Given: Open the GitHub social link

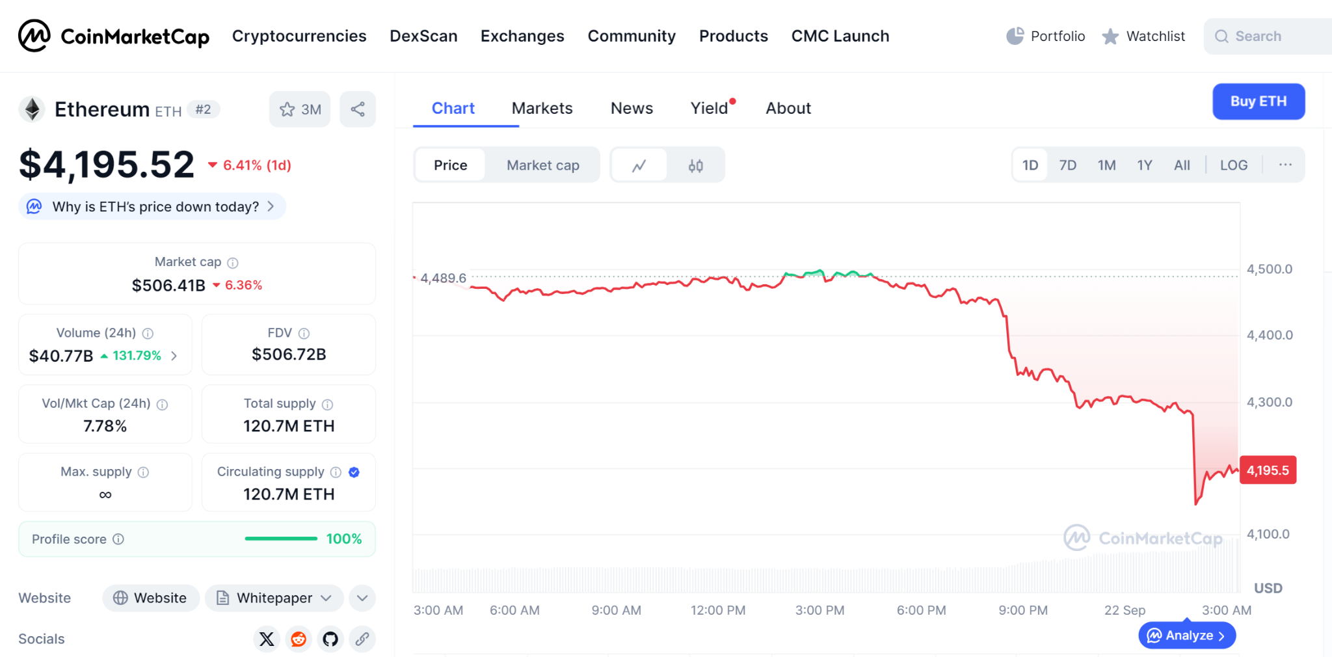Looking at the screenshot, I should click(x=330, y=639).
